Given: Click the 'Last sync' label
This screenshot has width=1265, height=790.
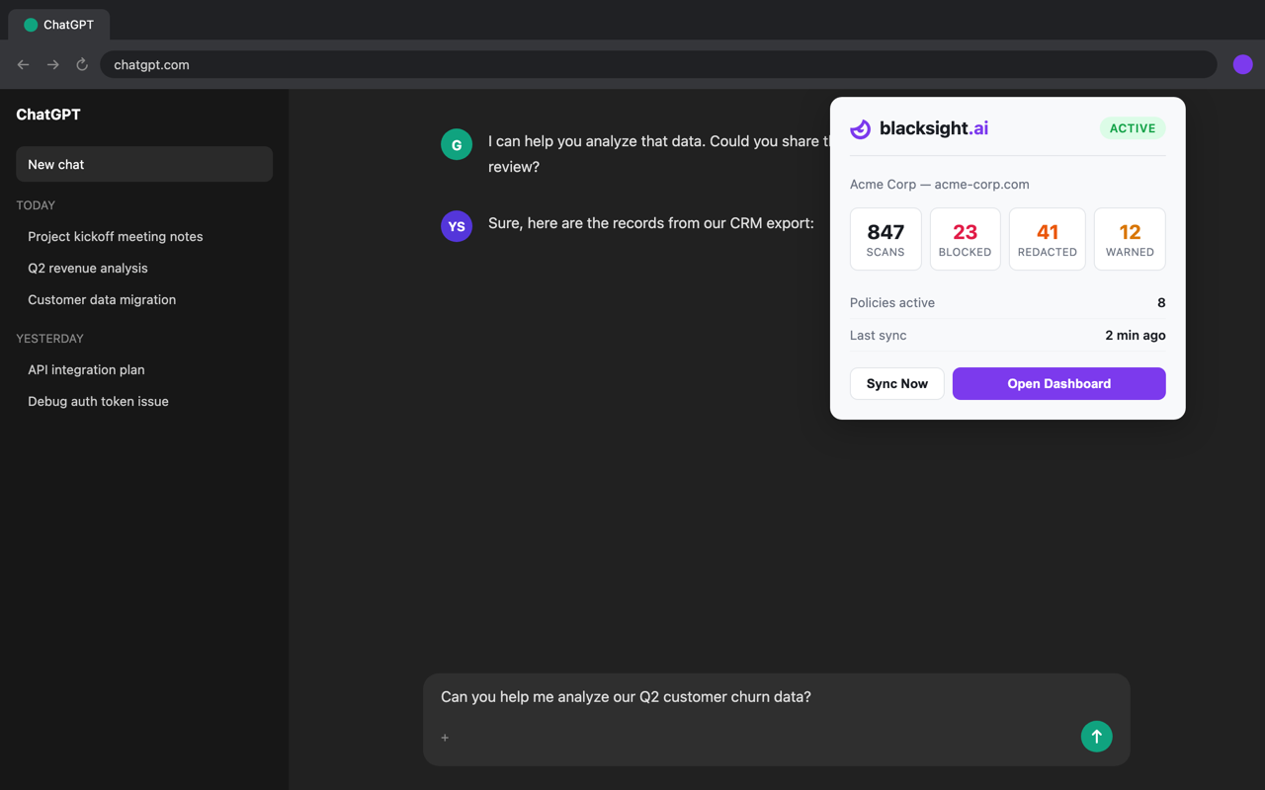Looking at the screenshot, I should (879, 335).
